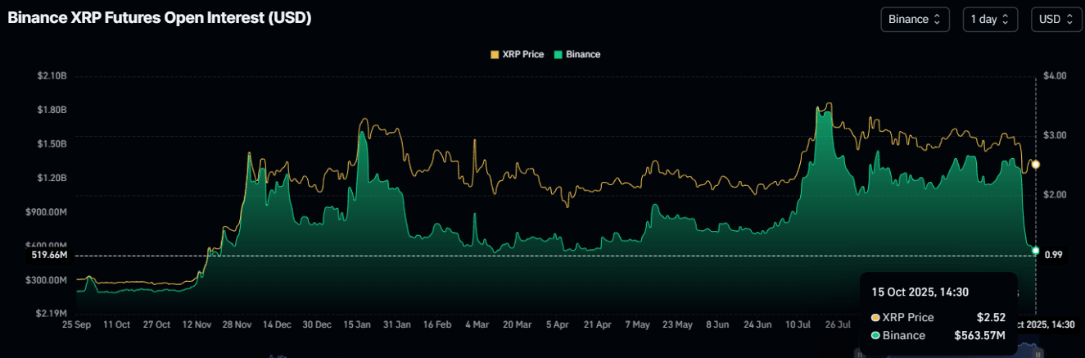Click the 0.99 price axis label
1085x358 pixels.
(x=1053, y=255)
